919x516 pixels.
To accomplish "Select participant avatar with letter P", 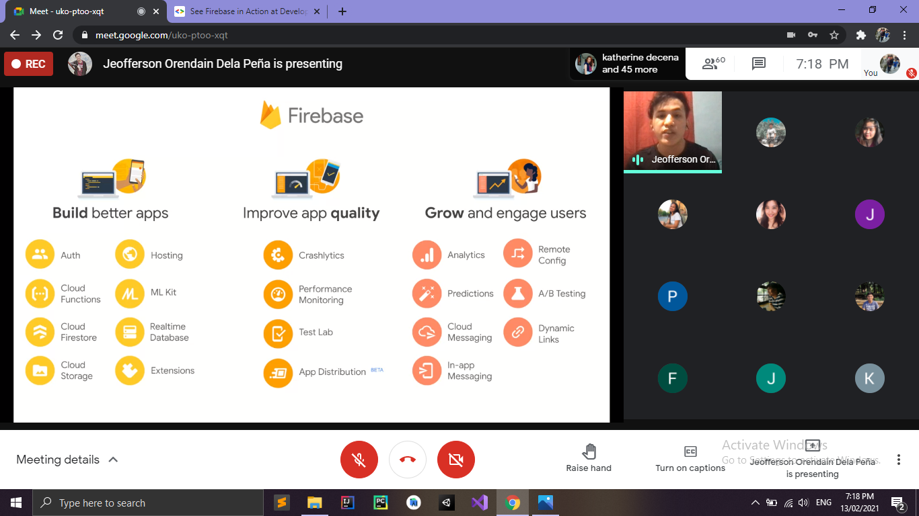I will click(x=673, y=296).
